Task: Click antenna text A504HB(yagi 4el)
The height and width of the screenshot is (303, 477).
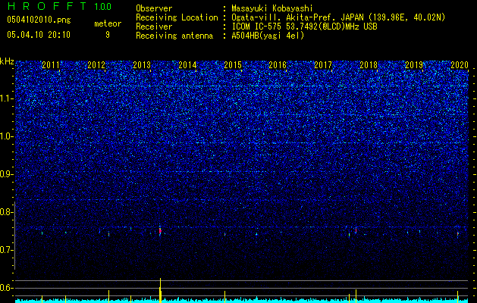Action: point(268,36)
